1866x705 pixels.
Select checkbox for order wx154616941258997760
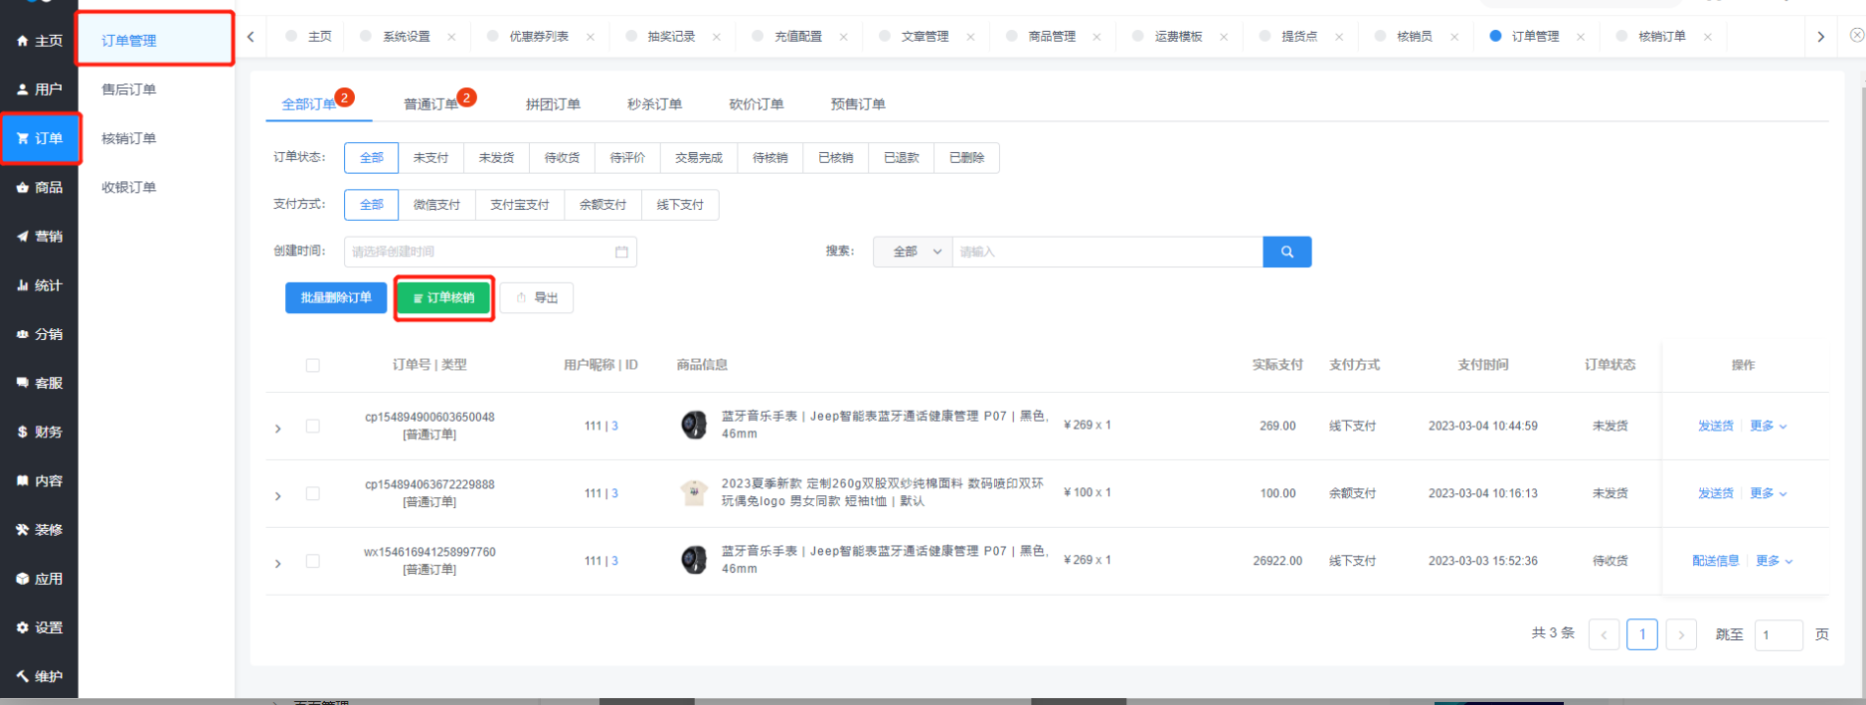click(x=313, y=561)
